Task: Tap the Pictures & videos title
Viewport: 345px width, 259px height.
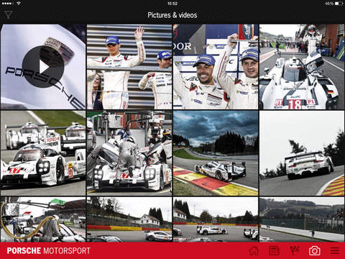Action: tap(172, 15)
